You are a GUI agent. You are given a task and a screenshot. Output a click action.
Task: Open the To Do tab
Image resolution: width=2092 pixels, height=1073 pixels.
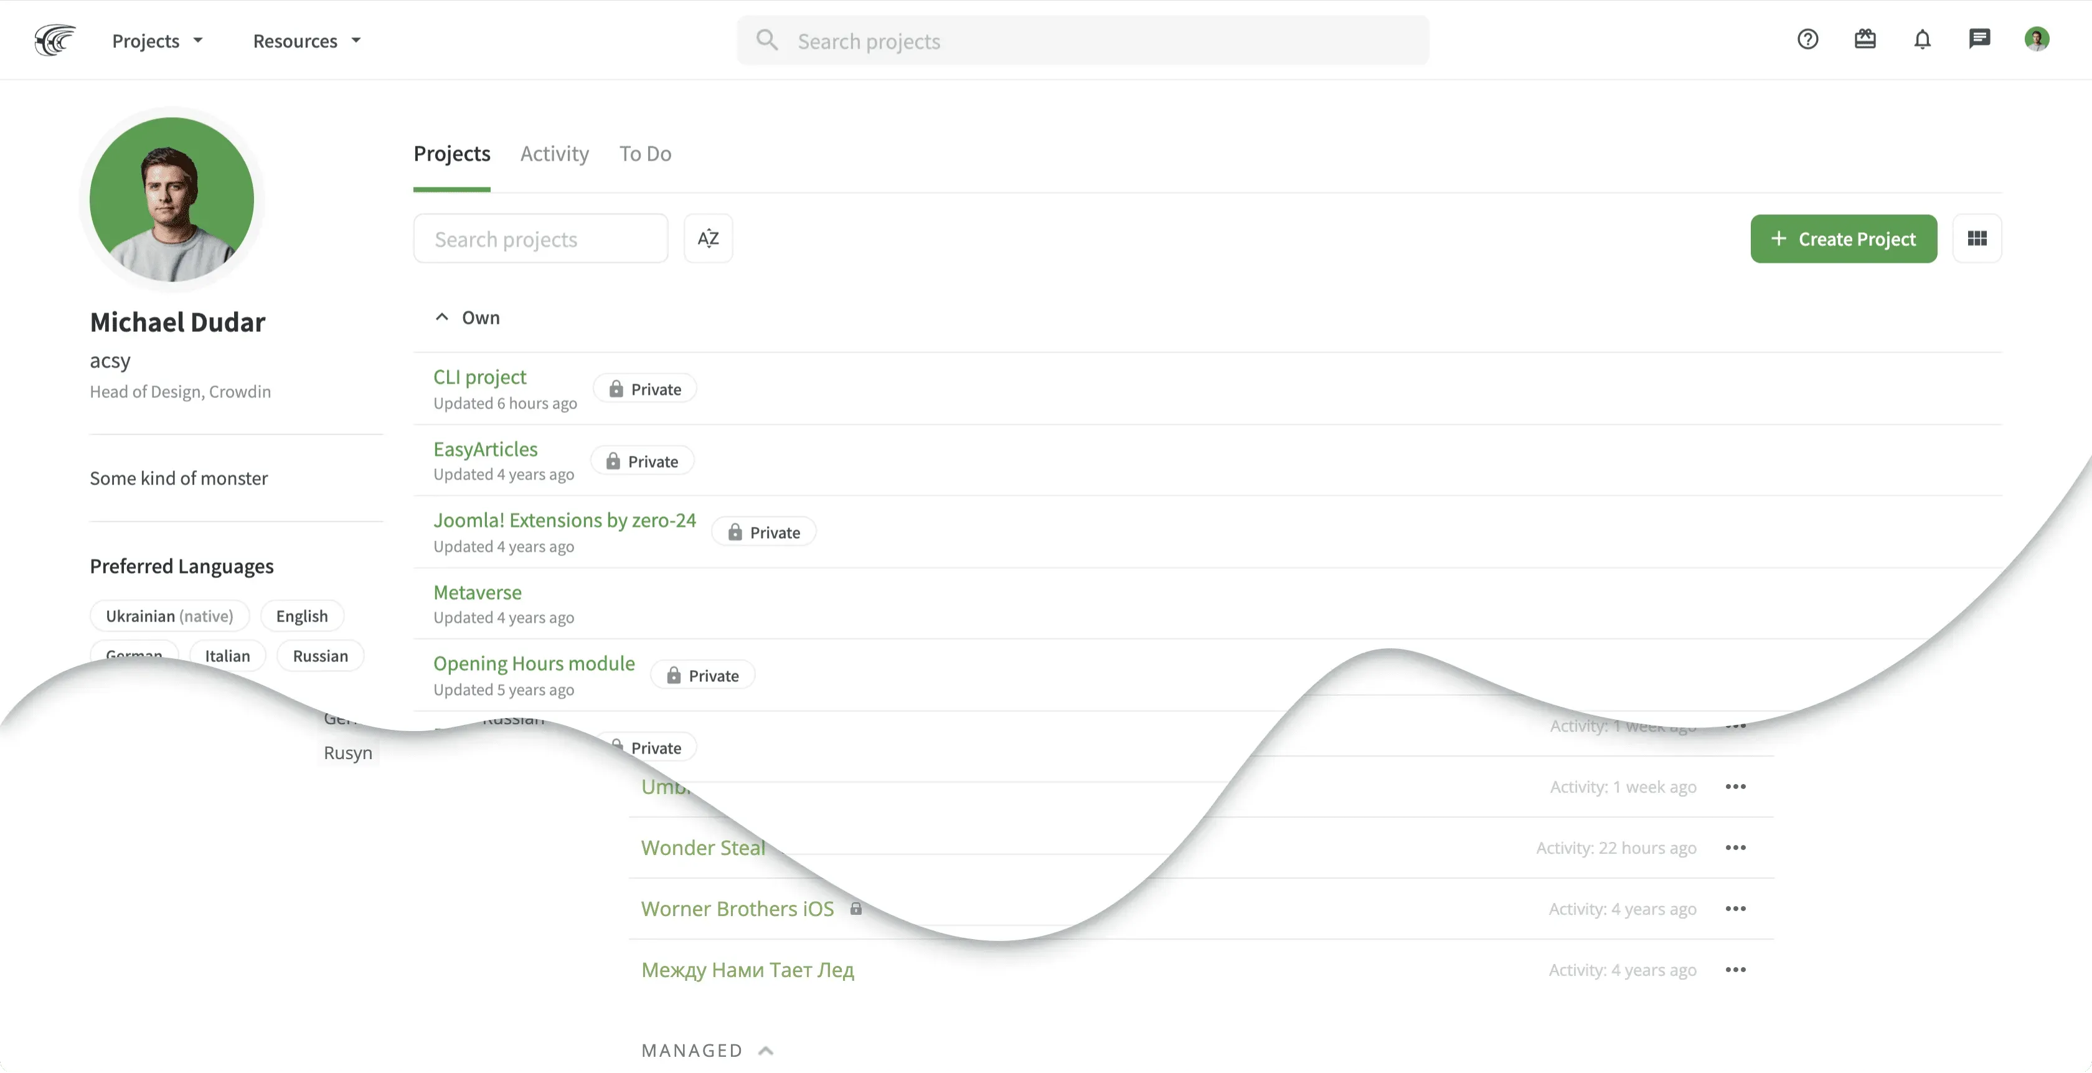(645, 154)
